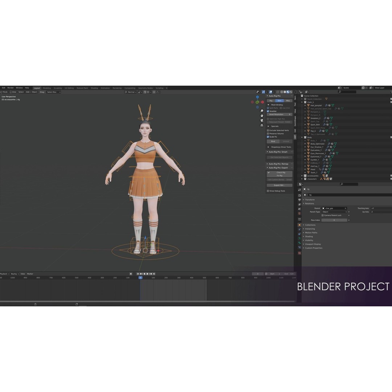This screenshot has width=392, height=392.
Task: Open the Normal transform orientation dropdown
Action: click(x=131, y=92)
